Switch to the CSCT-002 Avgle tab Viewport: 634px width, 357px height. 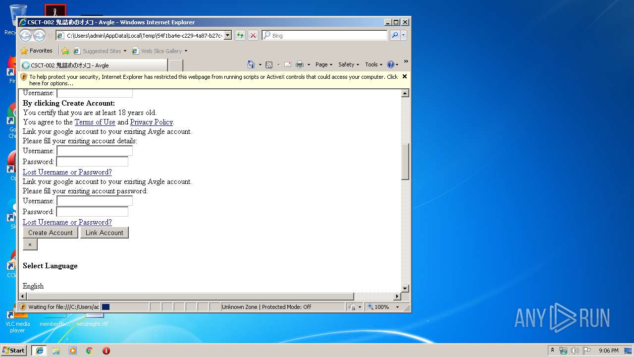point(94,65)
